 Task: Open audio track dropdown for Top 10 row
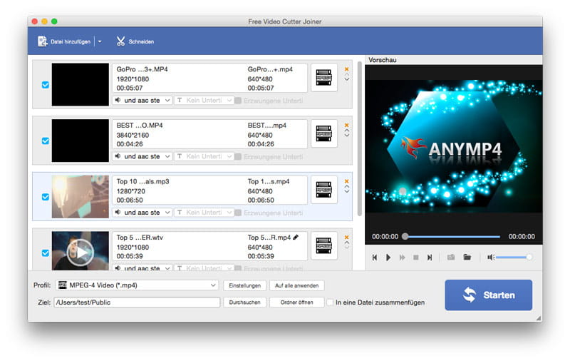click(142, 212)
